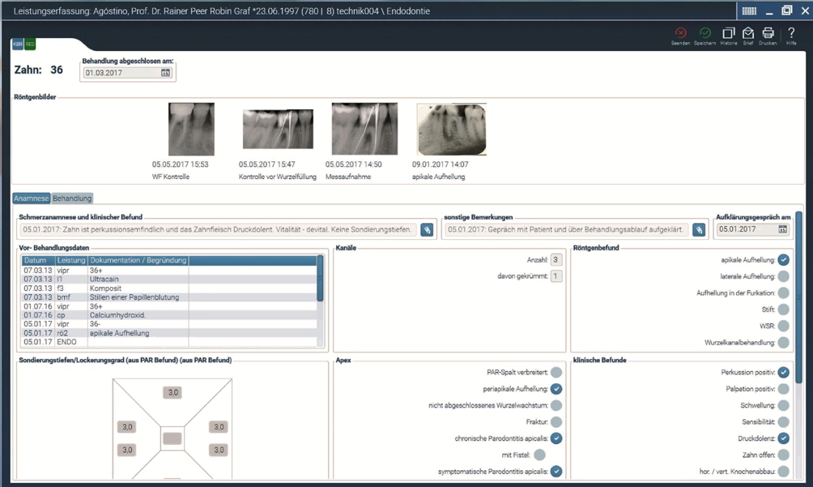Toggle the Stift option
Screen dimensions: 813x487
tap(784, 310)
